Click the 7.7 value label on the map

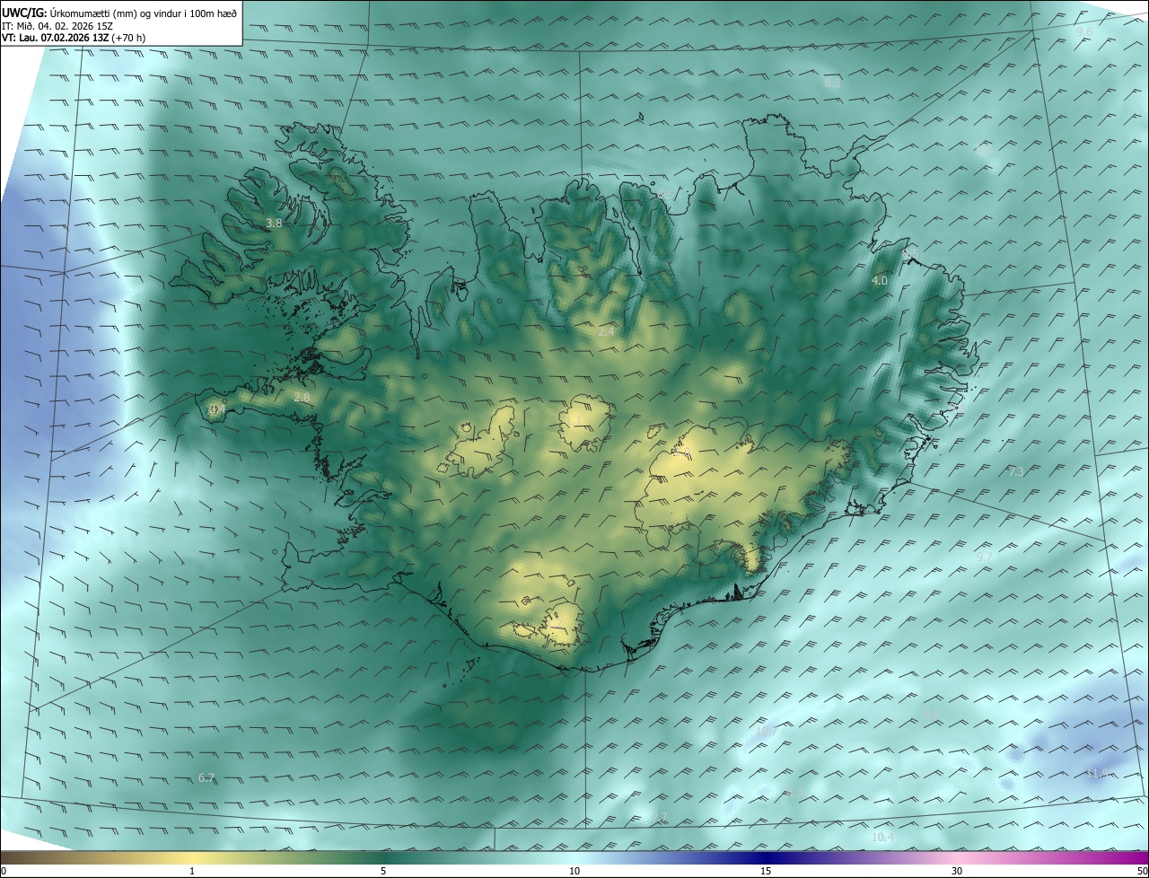[660, 817]
